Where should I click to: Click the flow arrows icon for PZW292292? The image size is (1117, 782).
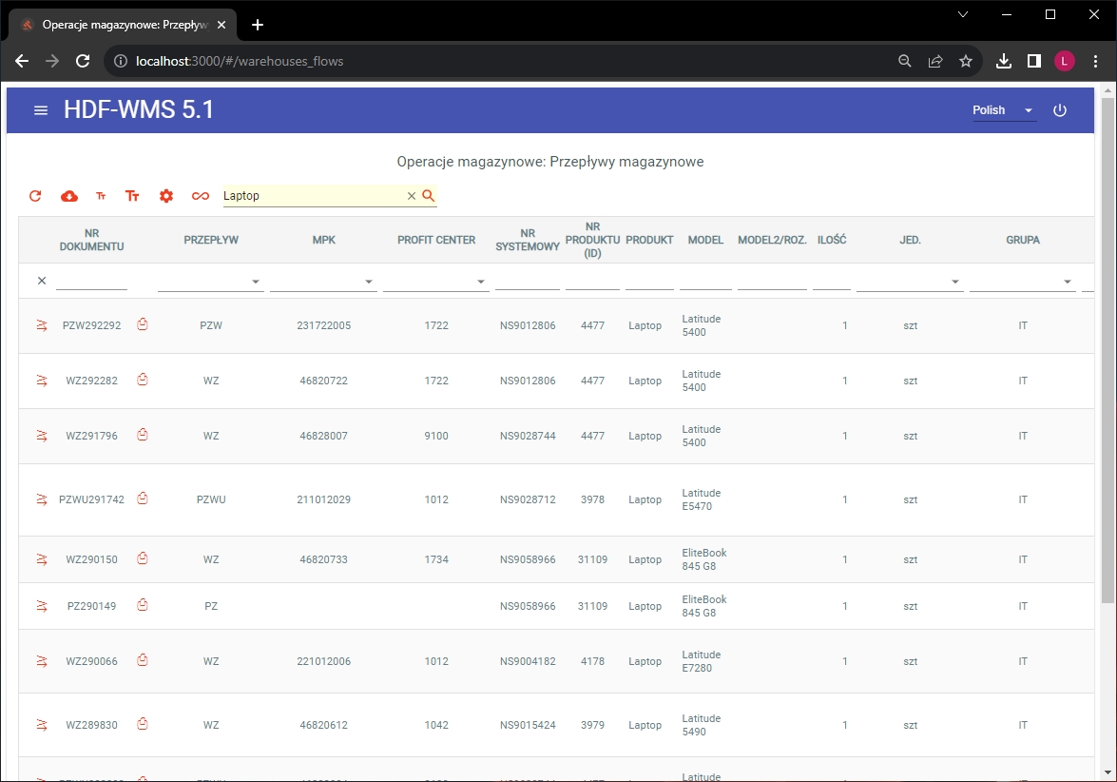pyautogui.click(x=42, y=325)
